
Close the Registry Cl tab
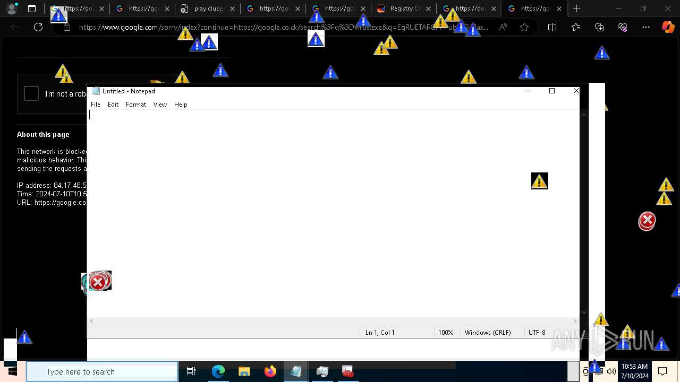428,8
